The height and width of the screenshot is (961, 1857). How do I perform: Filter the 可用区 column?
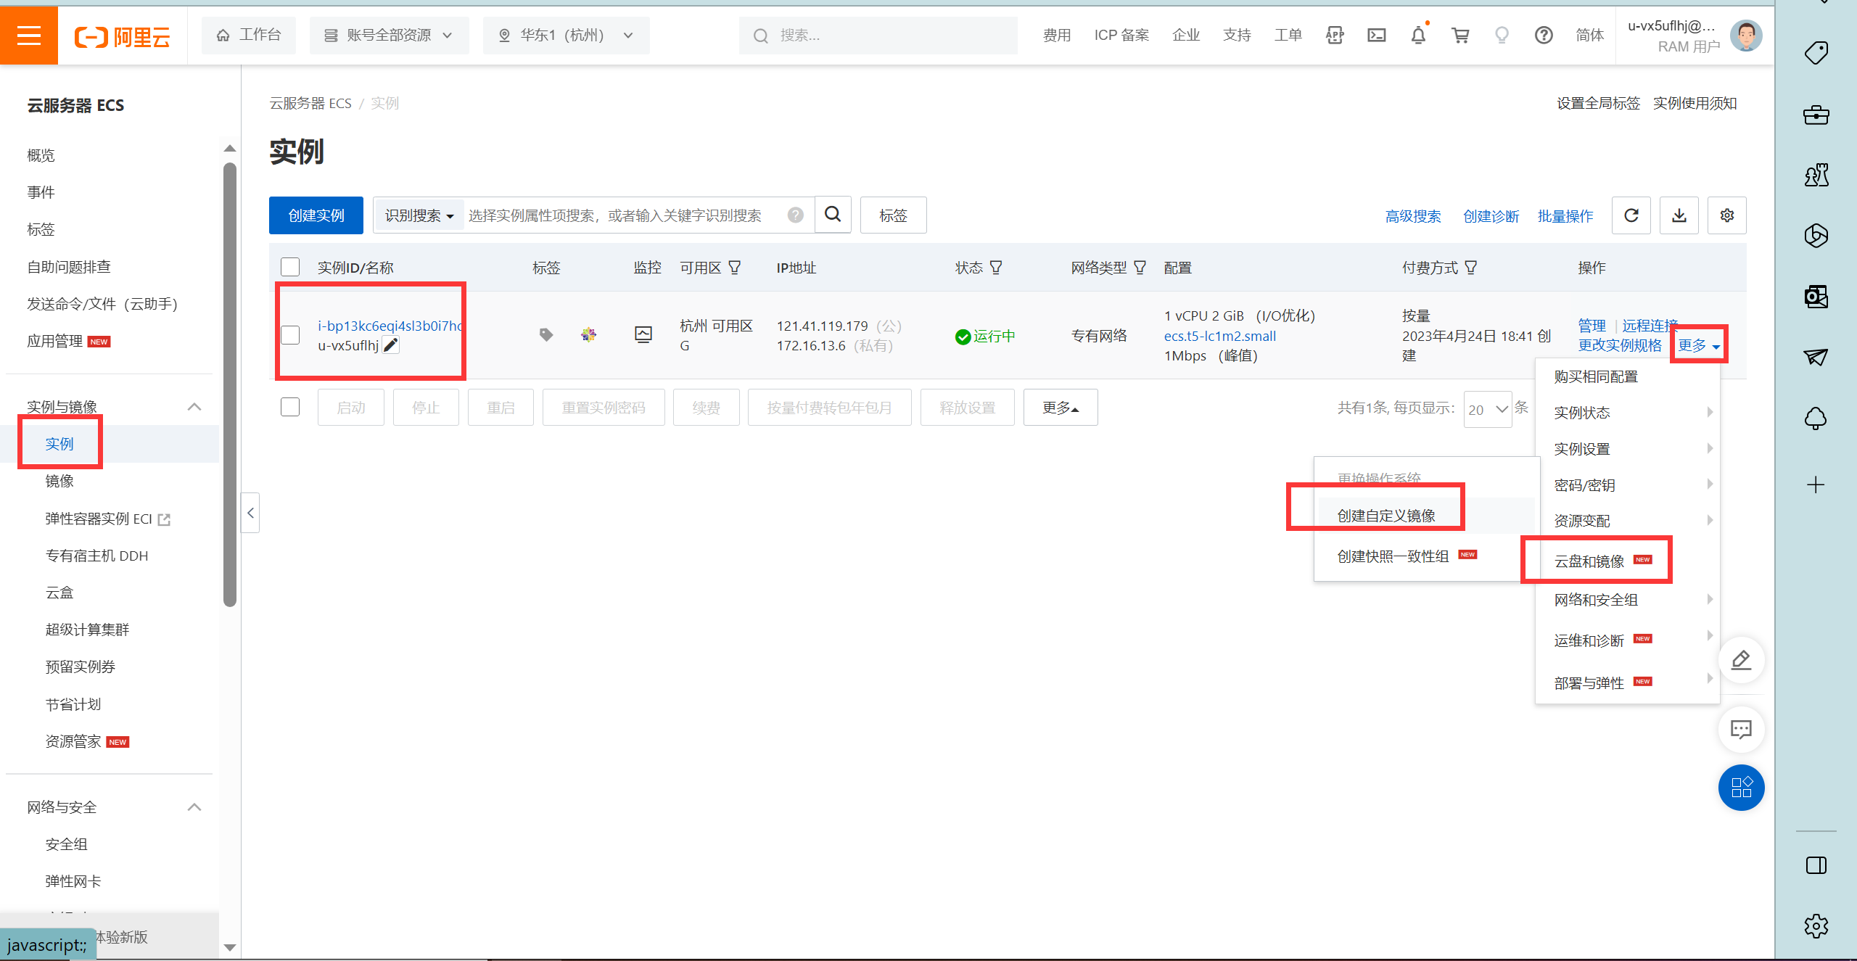[735, 268]
